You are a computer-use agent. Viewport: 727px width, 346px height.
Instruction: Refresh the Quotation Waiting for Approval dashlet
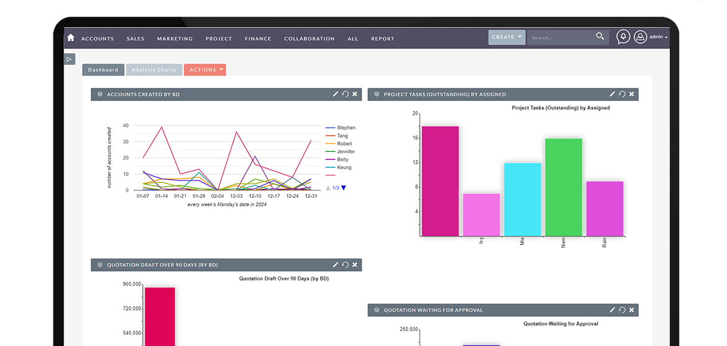pyautogui.click(x=622, y=310)
